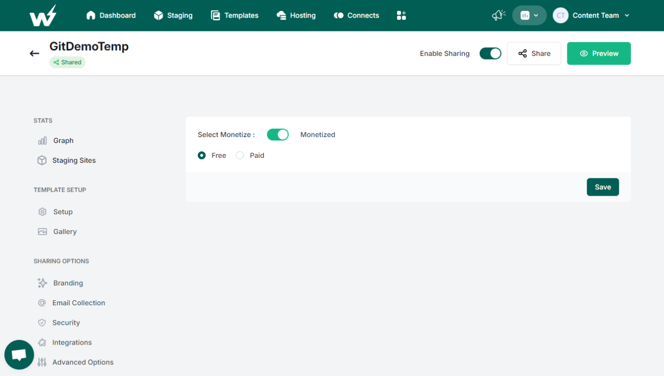Click the Shared status badge
The width and height of the screenshot is (664, 376).
[x=67, y=62]
